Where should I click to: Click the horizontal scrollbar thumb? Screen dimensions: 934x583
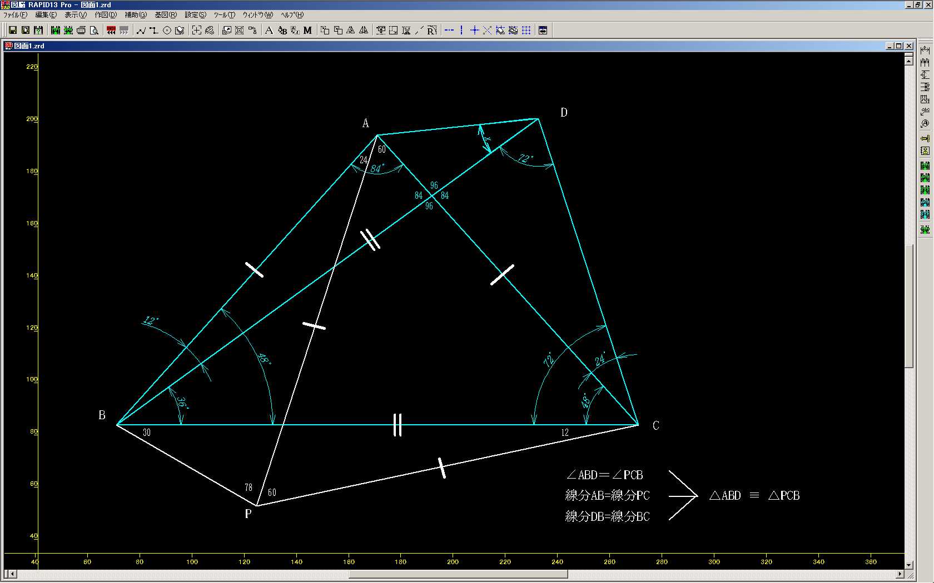point(458,574)
